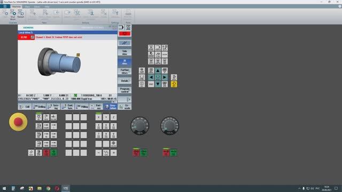This screenshot has width=342, height=192.
Task: Select the Simulation softkey
Action: coord(111,107)
